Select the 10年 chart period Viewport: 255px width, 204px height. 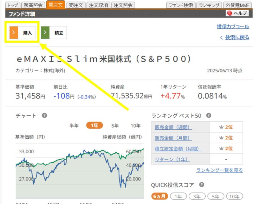(x=136, y=126)
